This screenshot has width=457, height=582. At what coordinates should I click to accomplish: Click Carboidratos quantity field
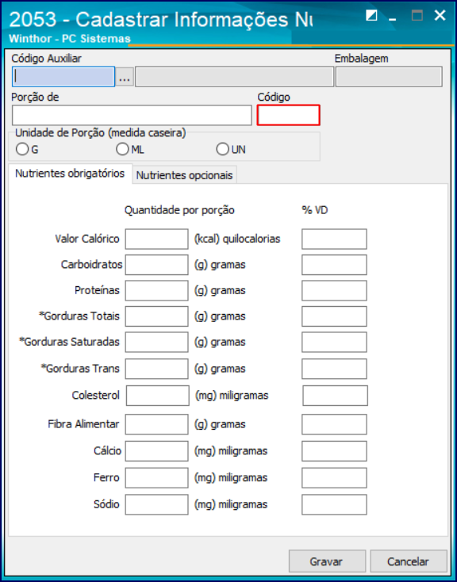tap(157, 265)
